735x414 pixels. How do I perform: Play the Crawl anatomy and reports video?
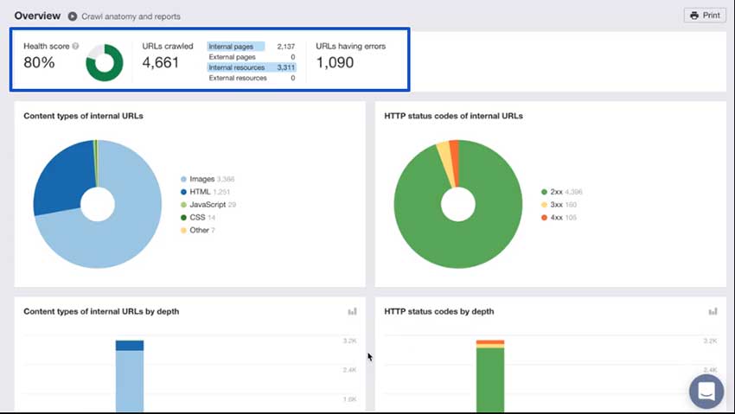click(72, 16)
